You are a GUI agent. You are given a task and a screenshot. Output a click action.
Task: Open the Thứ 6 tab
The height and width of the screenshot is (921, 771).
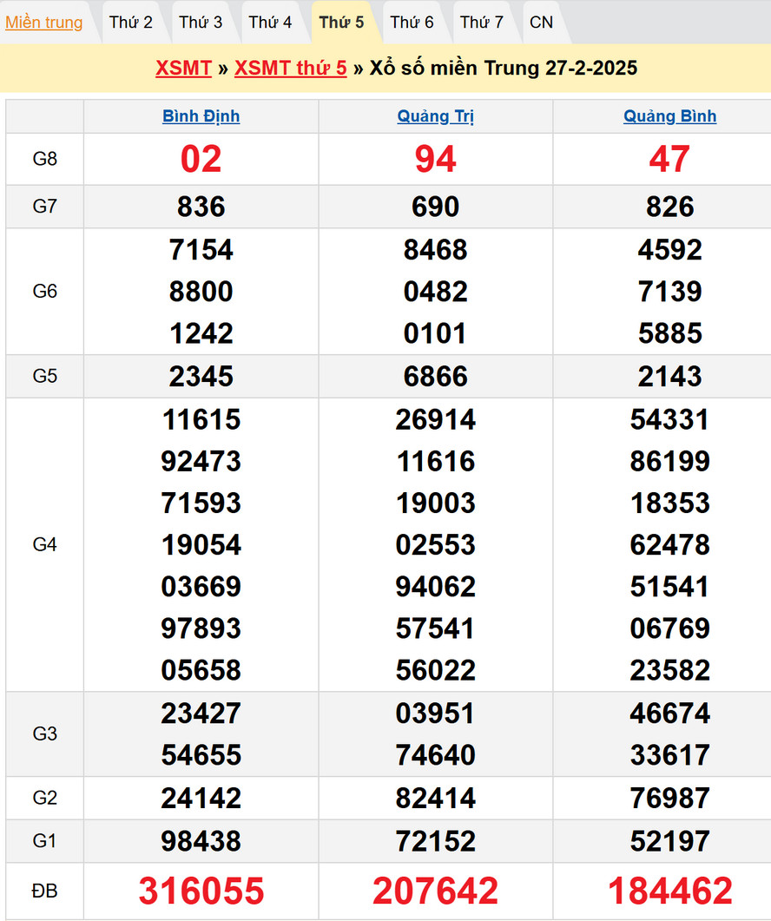[x=412, y=23]
